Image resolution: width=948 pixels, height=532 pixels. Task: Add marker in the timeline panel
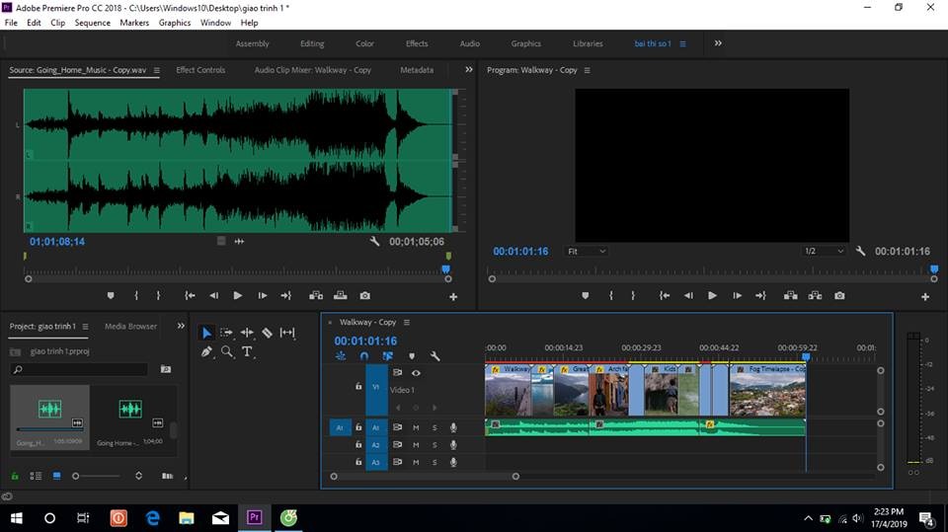point(412,356)
